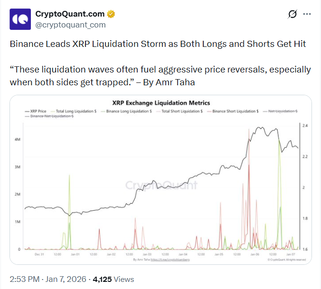321x289 pixels.
Task: Open the CryptoQuant.com display name
Action: point(70,14)
